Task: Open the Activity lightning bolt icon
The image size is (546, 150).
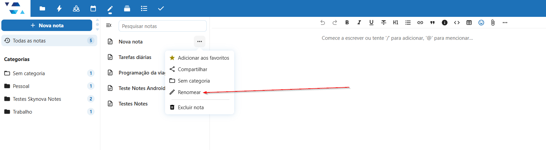Action: pyautogui.click(x=59, y=8)
